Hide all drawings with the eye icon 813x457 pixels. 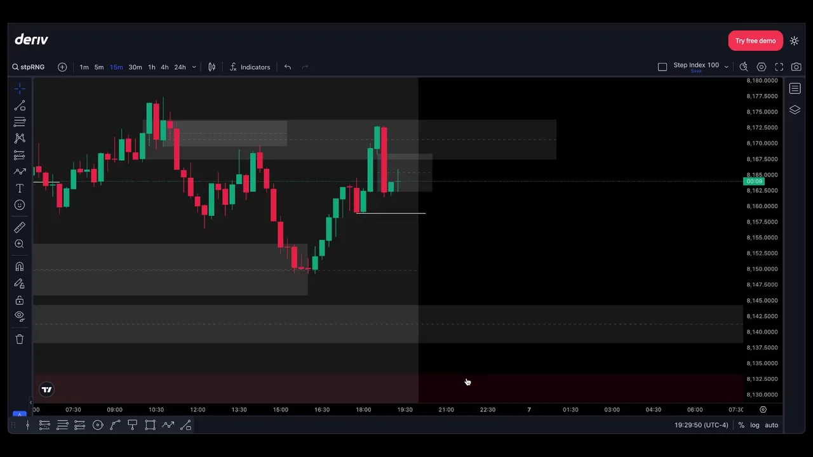[x=20, y=316]
